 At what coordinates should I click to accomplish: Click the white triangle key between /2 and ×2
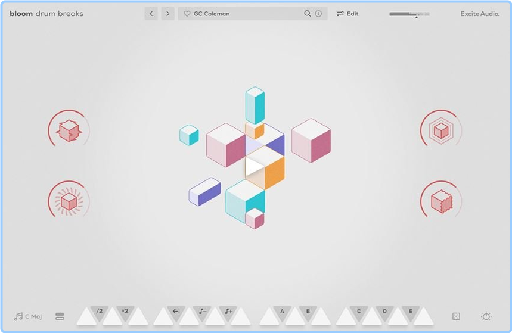(x=112, y=318)
